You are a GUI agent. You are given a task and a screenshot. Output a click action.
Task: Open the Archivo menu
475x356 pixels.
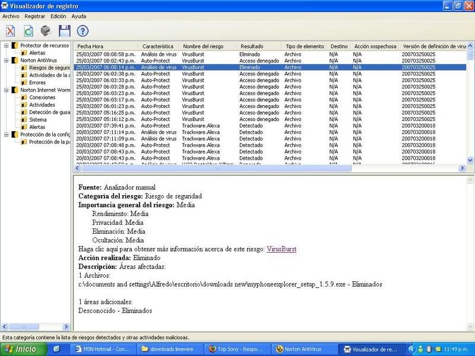click(x=11, y=17)
